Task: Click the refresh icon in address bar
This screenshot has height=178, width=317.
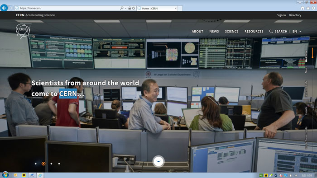Action: tap(134, 8)
